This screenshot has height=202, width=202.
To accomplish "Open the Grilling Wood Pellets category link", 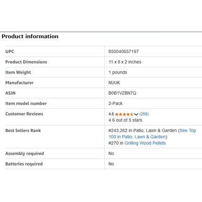I will pyautogui.click(x=145, y=143).
